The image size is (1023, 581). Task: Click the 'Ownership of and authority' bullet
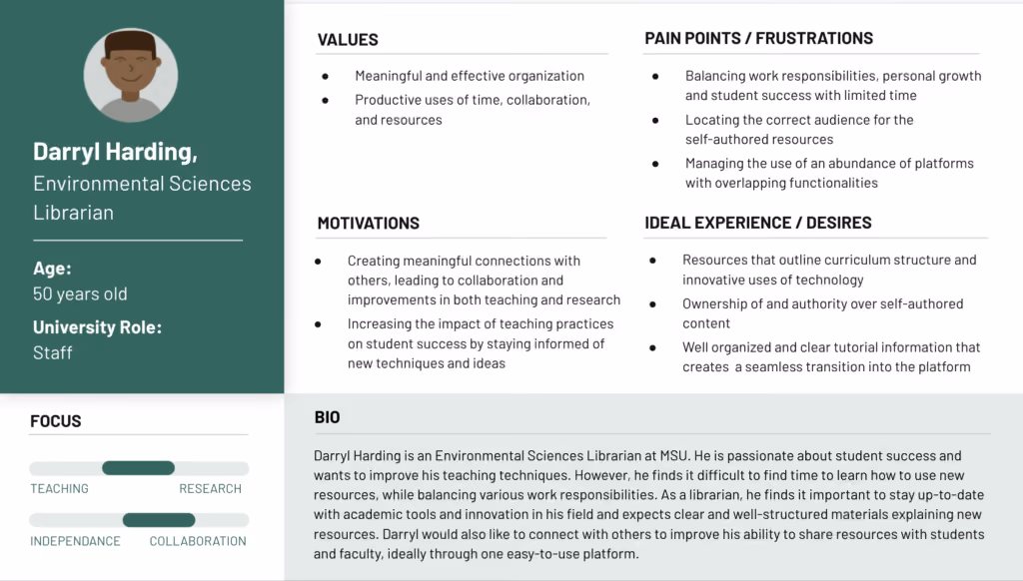pyautogui.click(x=823, y=313)
